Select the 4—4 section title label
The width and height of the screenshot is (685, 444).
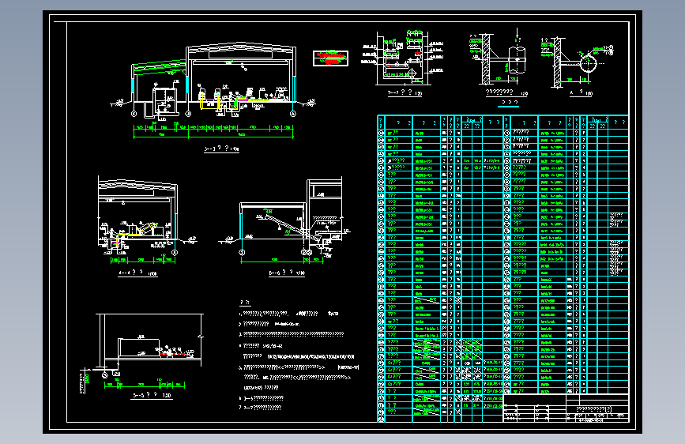tap(137, 273)
